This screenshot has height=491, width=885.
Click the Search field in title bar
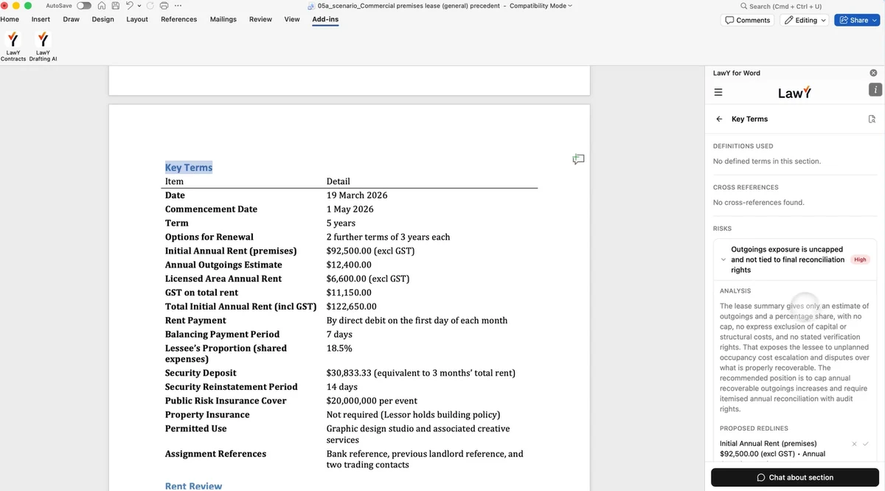tap(781, 6)
